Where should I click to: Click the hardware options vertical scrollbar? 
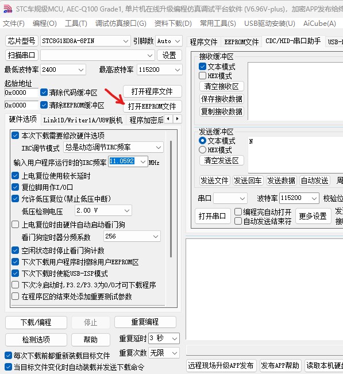pos(171,199)
